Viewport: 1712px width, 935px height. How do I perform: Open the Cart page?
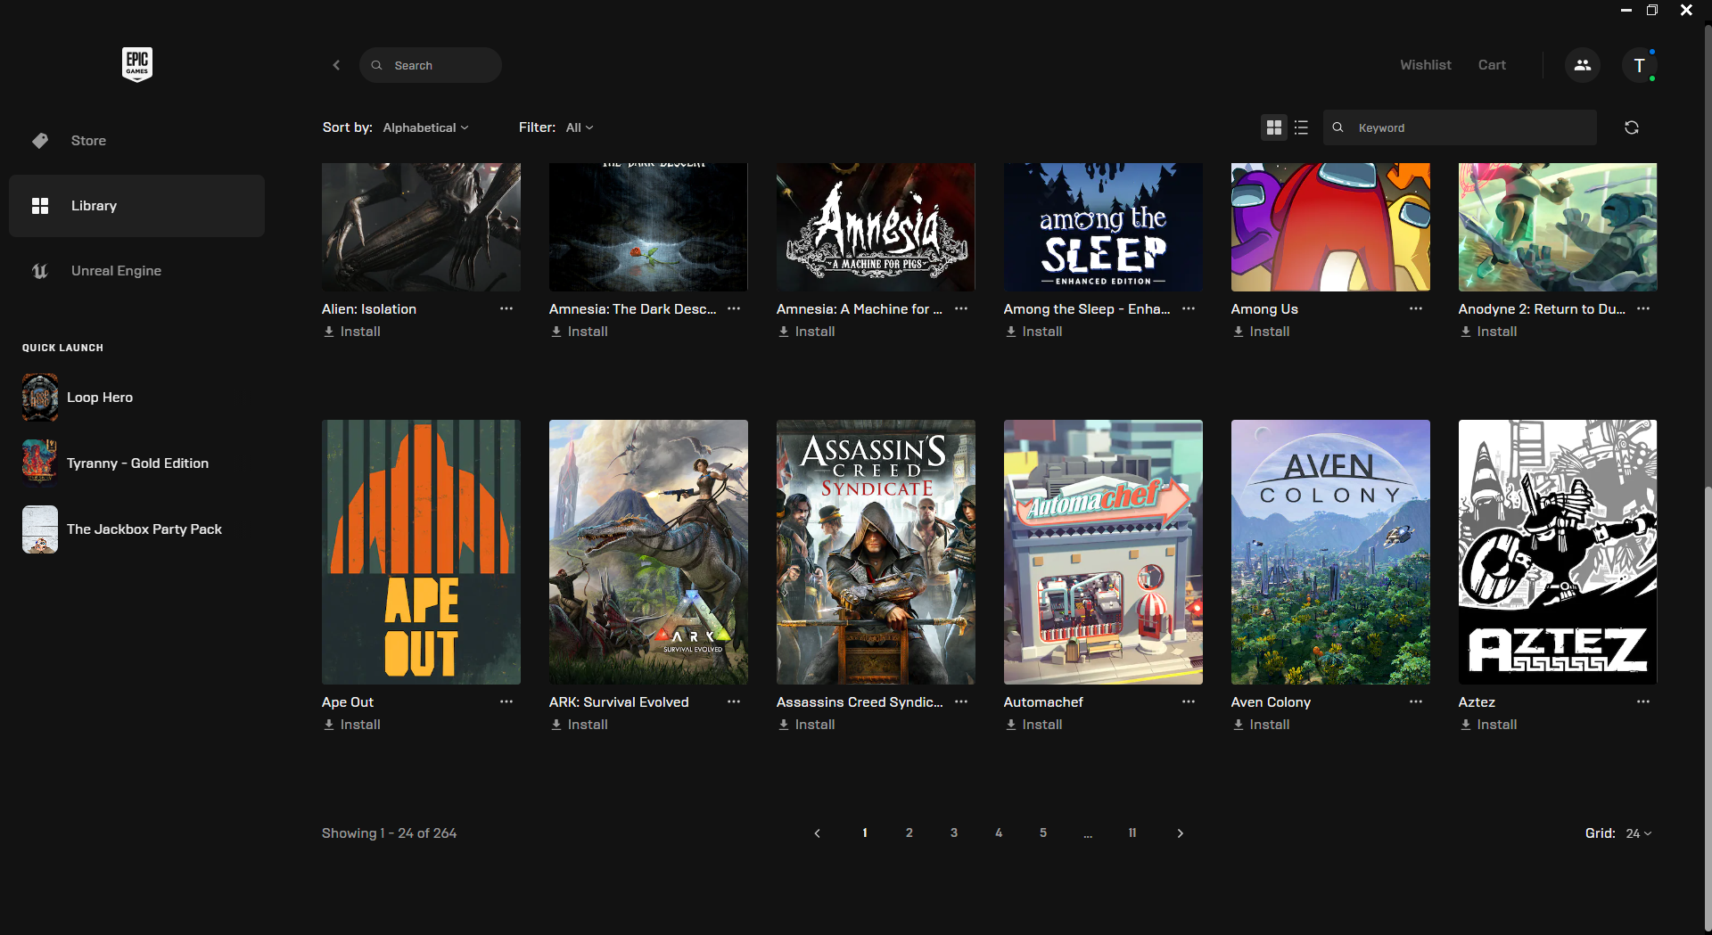coord(1492,65)
